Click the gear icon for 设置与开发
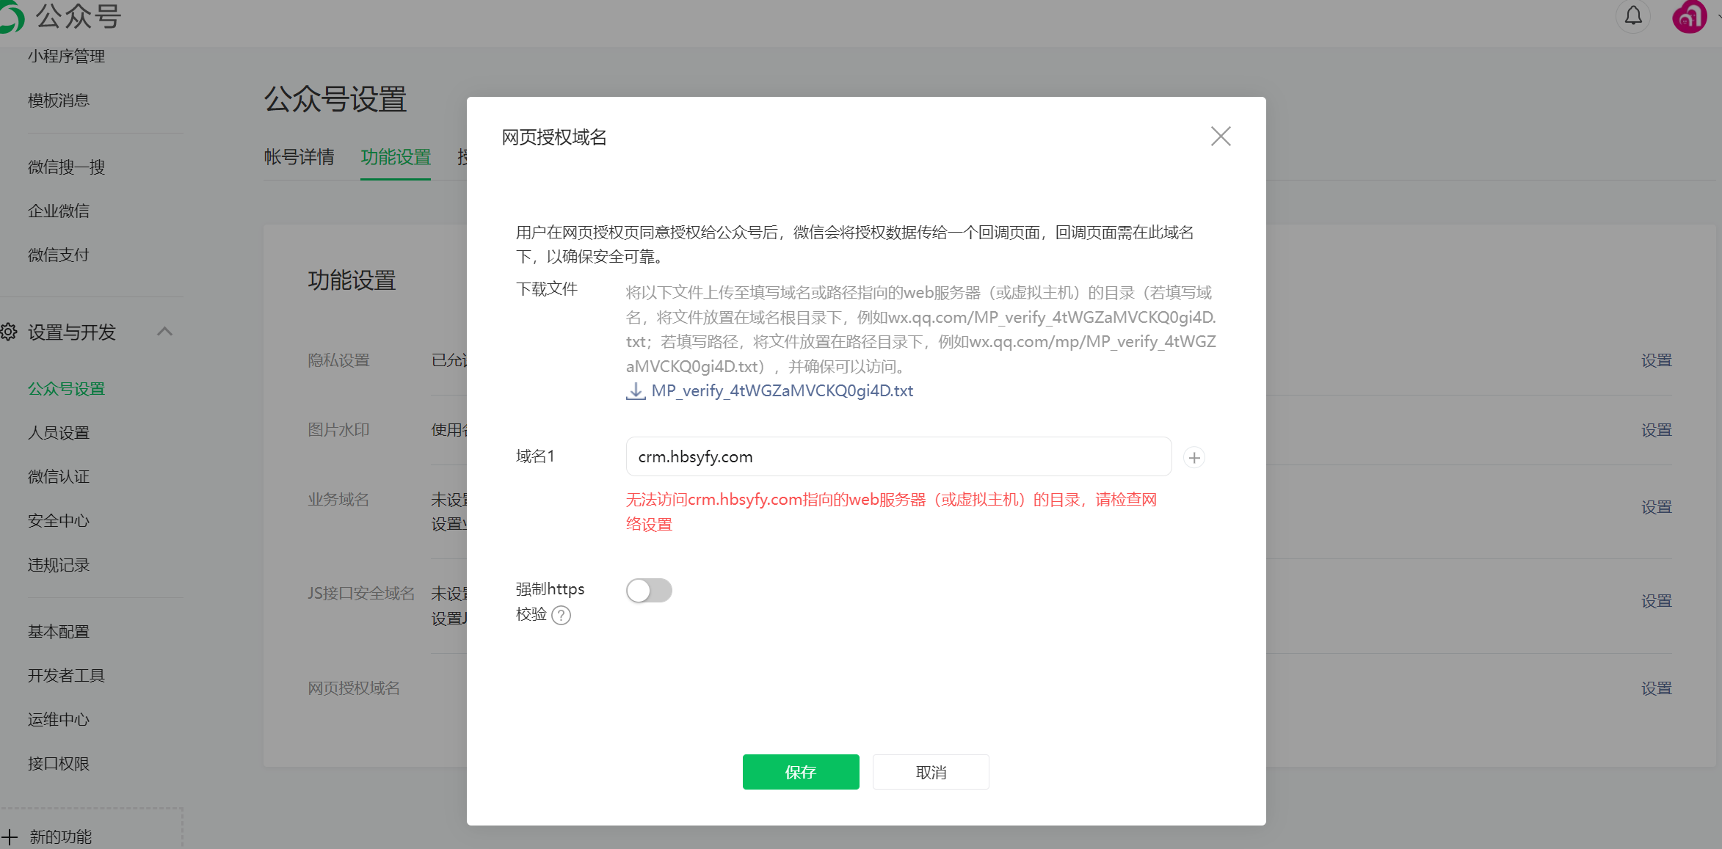Screen dimensions: 1722x849 click(x=9, y=332)
